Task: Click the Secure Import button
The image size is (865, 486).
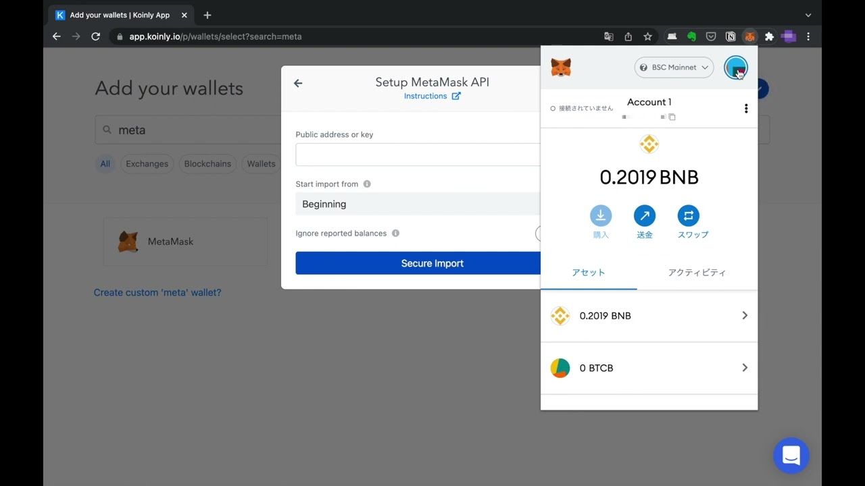Action: [x=418, y=263]
